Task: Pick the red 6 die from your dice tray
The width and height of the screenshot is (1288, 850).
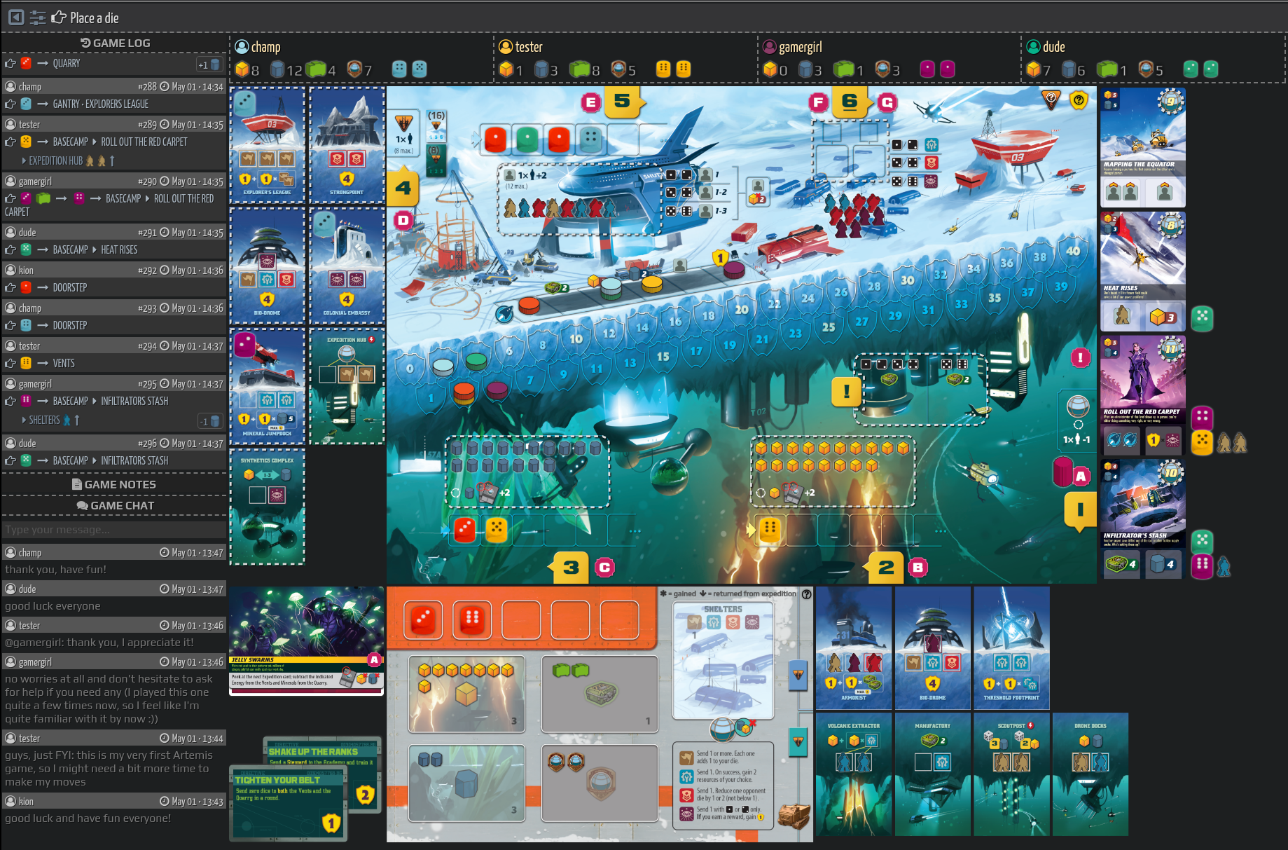Action: 472,619
